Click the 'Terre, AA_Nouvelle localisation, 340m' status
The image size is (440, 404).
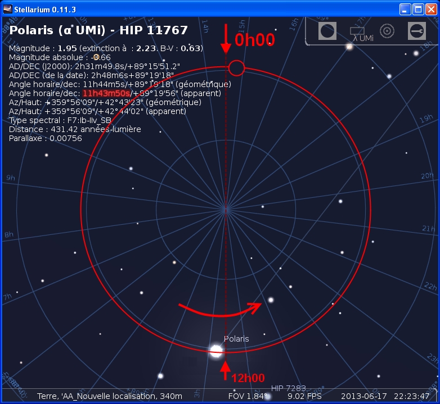click(110, 396)
